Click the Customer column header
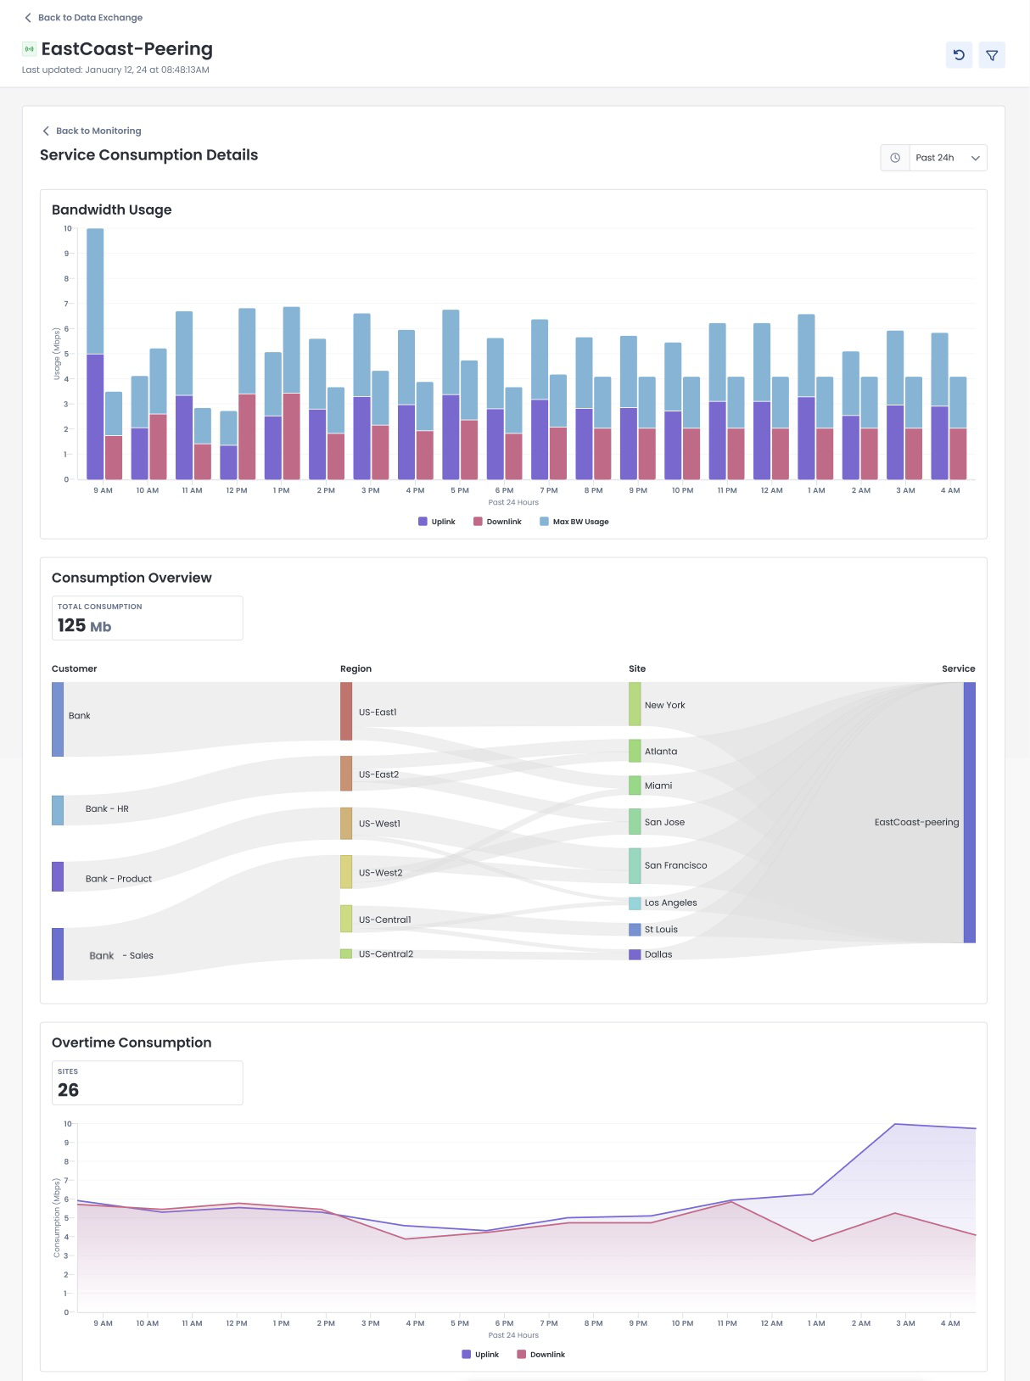The height and width of the screenshot is (1381, 1030). pyautogui.click(x=75, y=668)
